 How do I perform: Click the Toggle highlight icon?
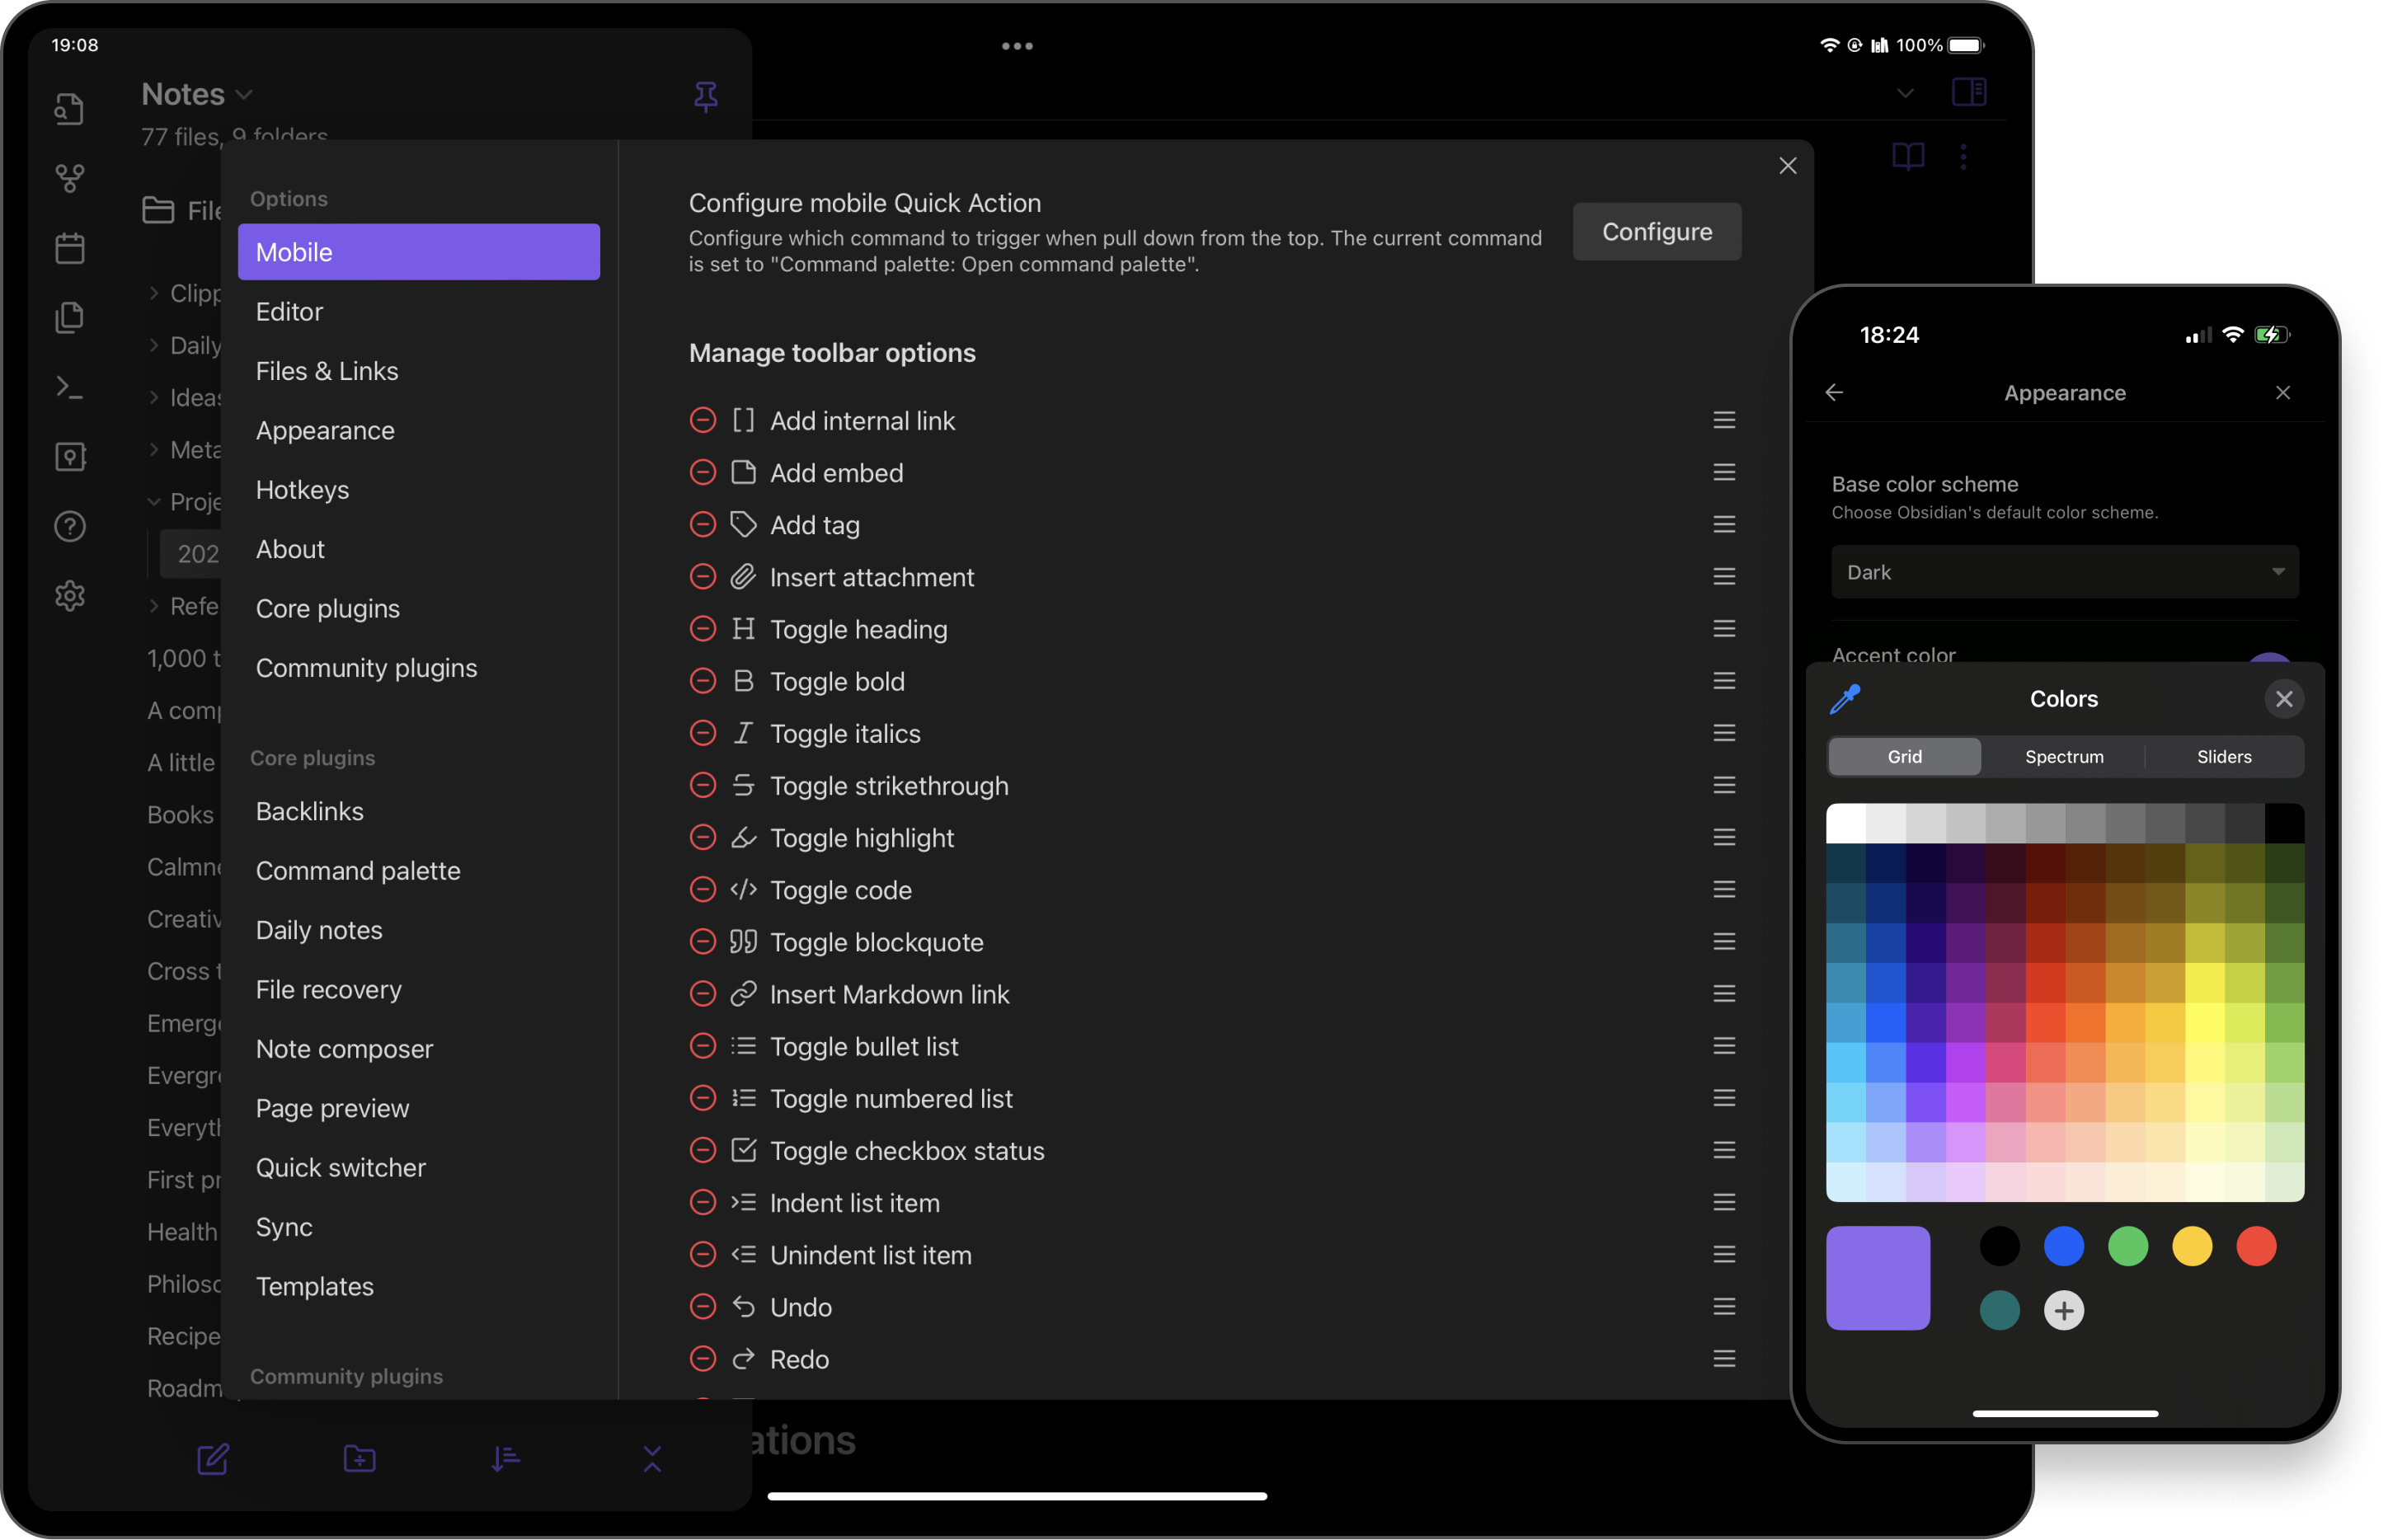click(741, 837)
